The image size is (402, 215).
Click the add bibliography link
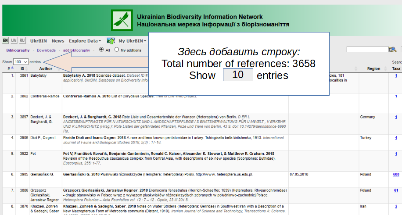click(76, 50)
